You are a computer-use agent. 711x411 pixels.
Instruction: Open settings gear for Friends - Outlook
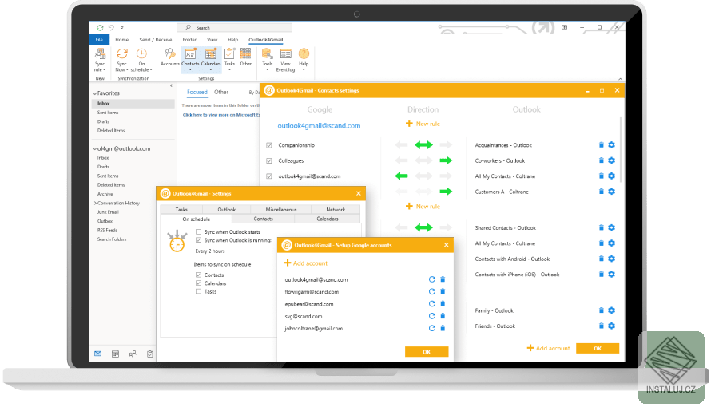pyautogui.click(x=612, y=326)
